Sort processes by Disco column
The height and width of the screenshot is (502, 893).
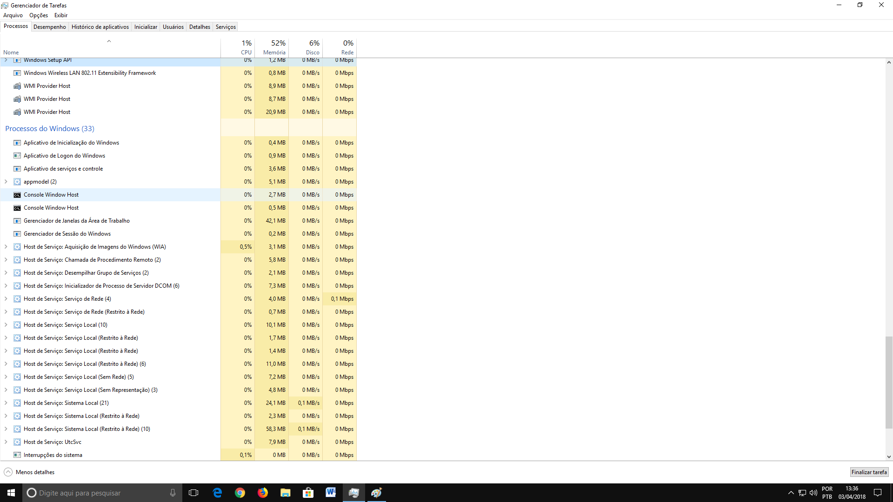(x=306, y=47)
